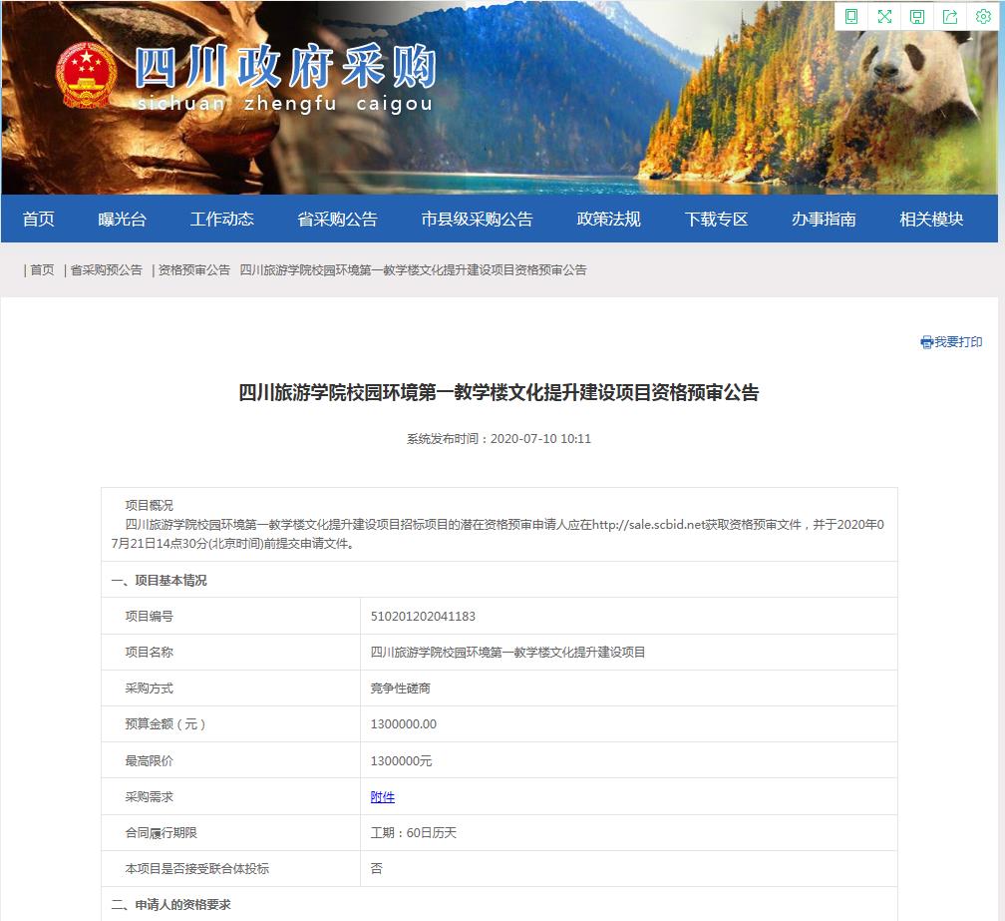Image resolution: width=1005 pixels, height=921 pixels.
Task: Click the fullscreen expand arrows icon
Action: tap(884, 16)
